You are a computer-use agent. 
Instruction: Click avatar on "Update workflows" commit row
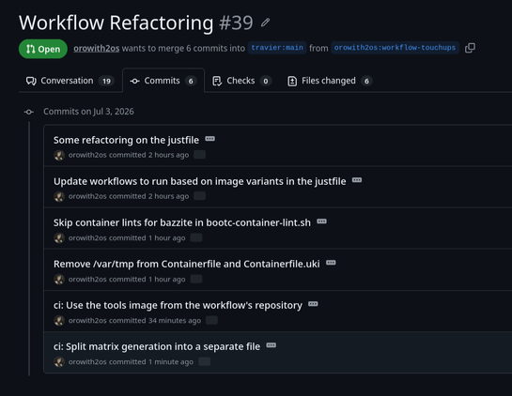[59, 197]
